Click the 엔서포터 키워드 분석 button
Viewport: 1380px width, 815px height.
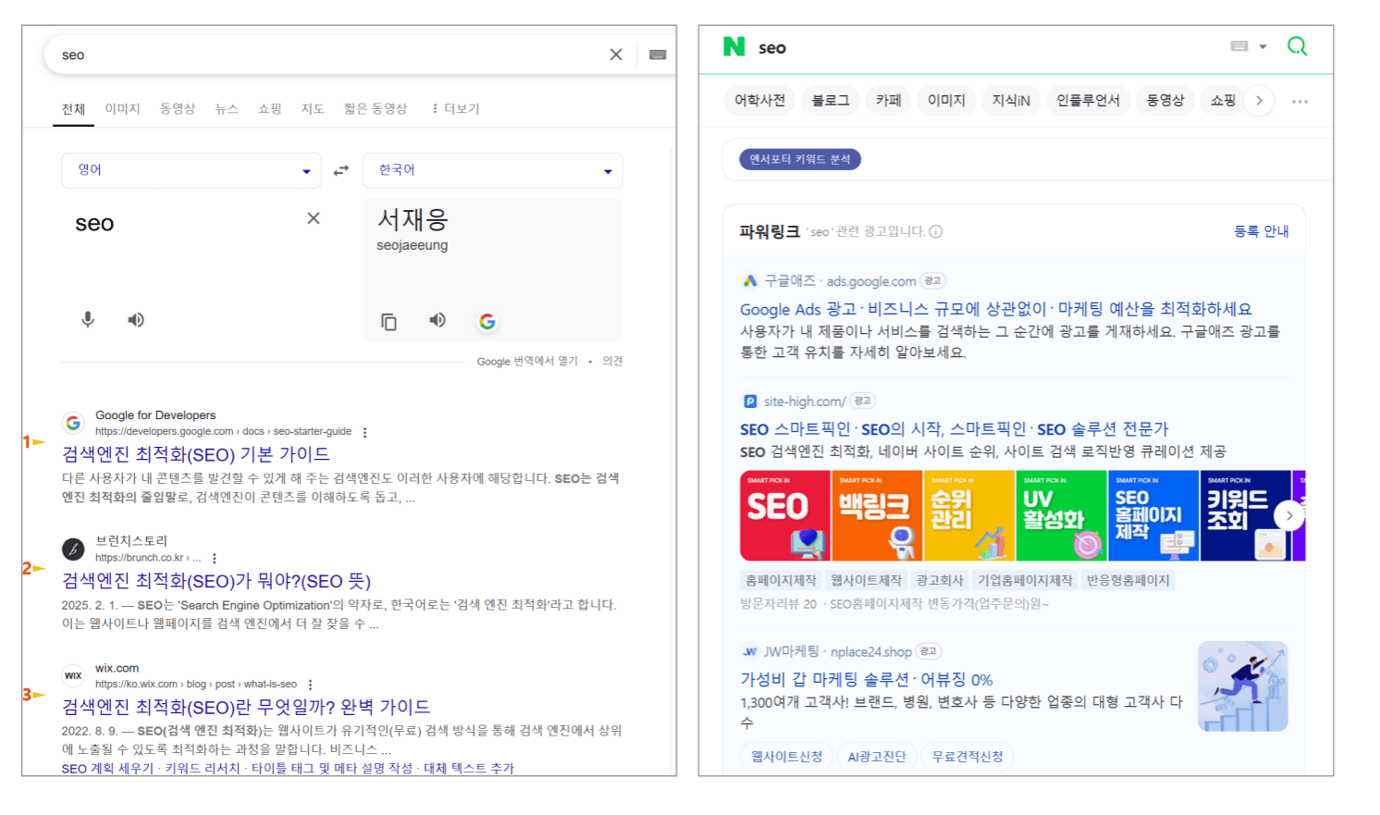pos(800,159)
